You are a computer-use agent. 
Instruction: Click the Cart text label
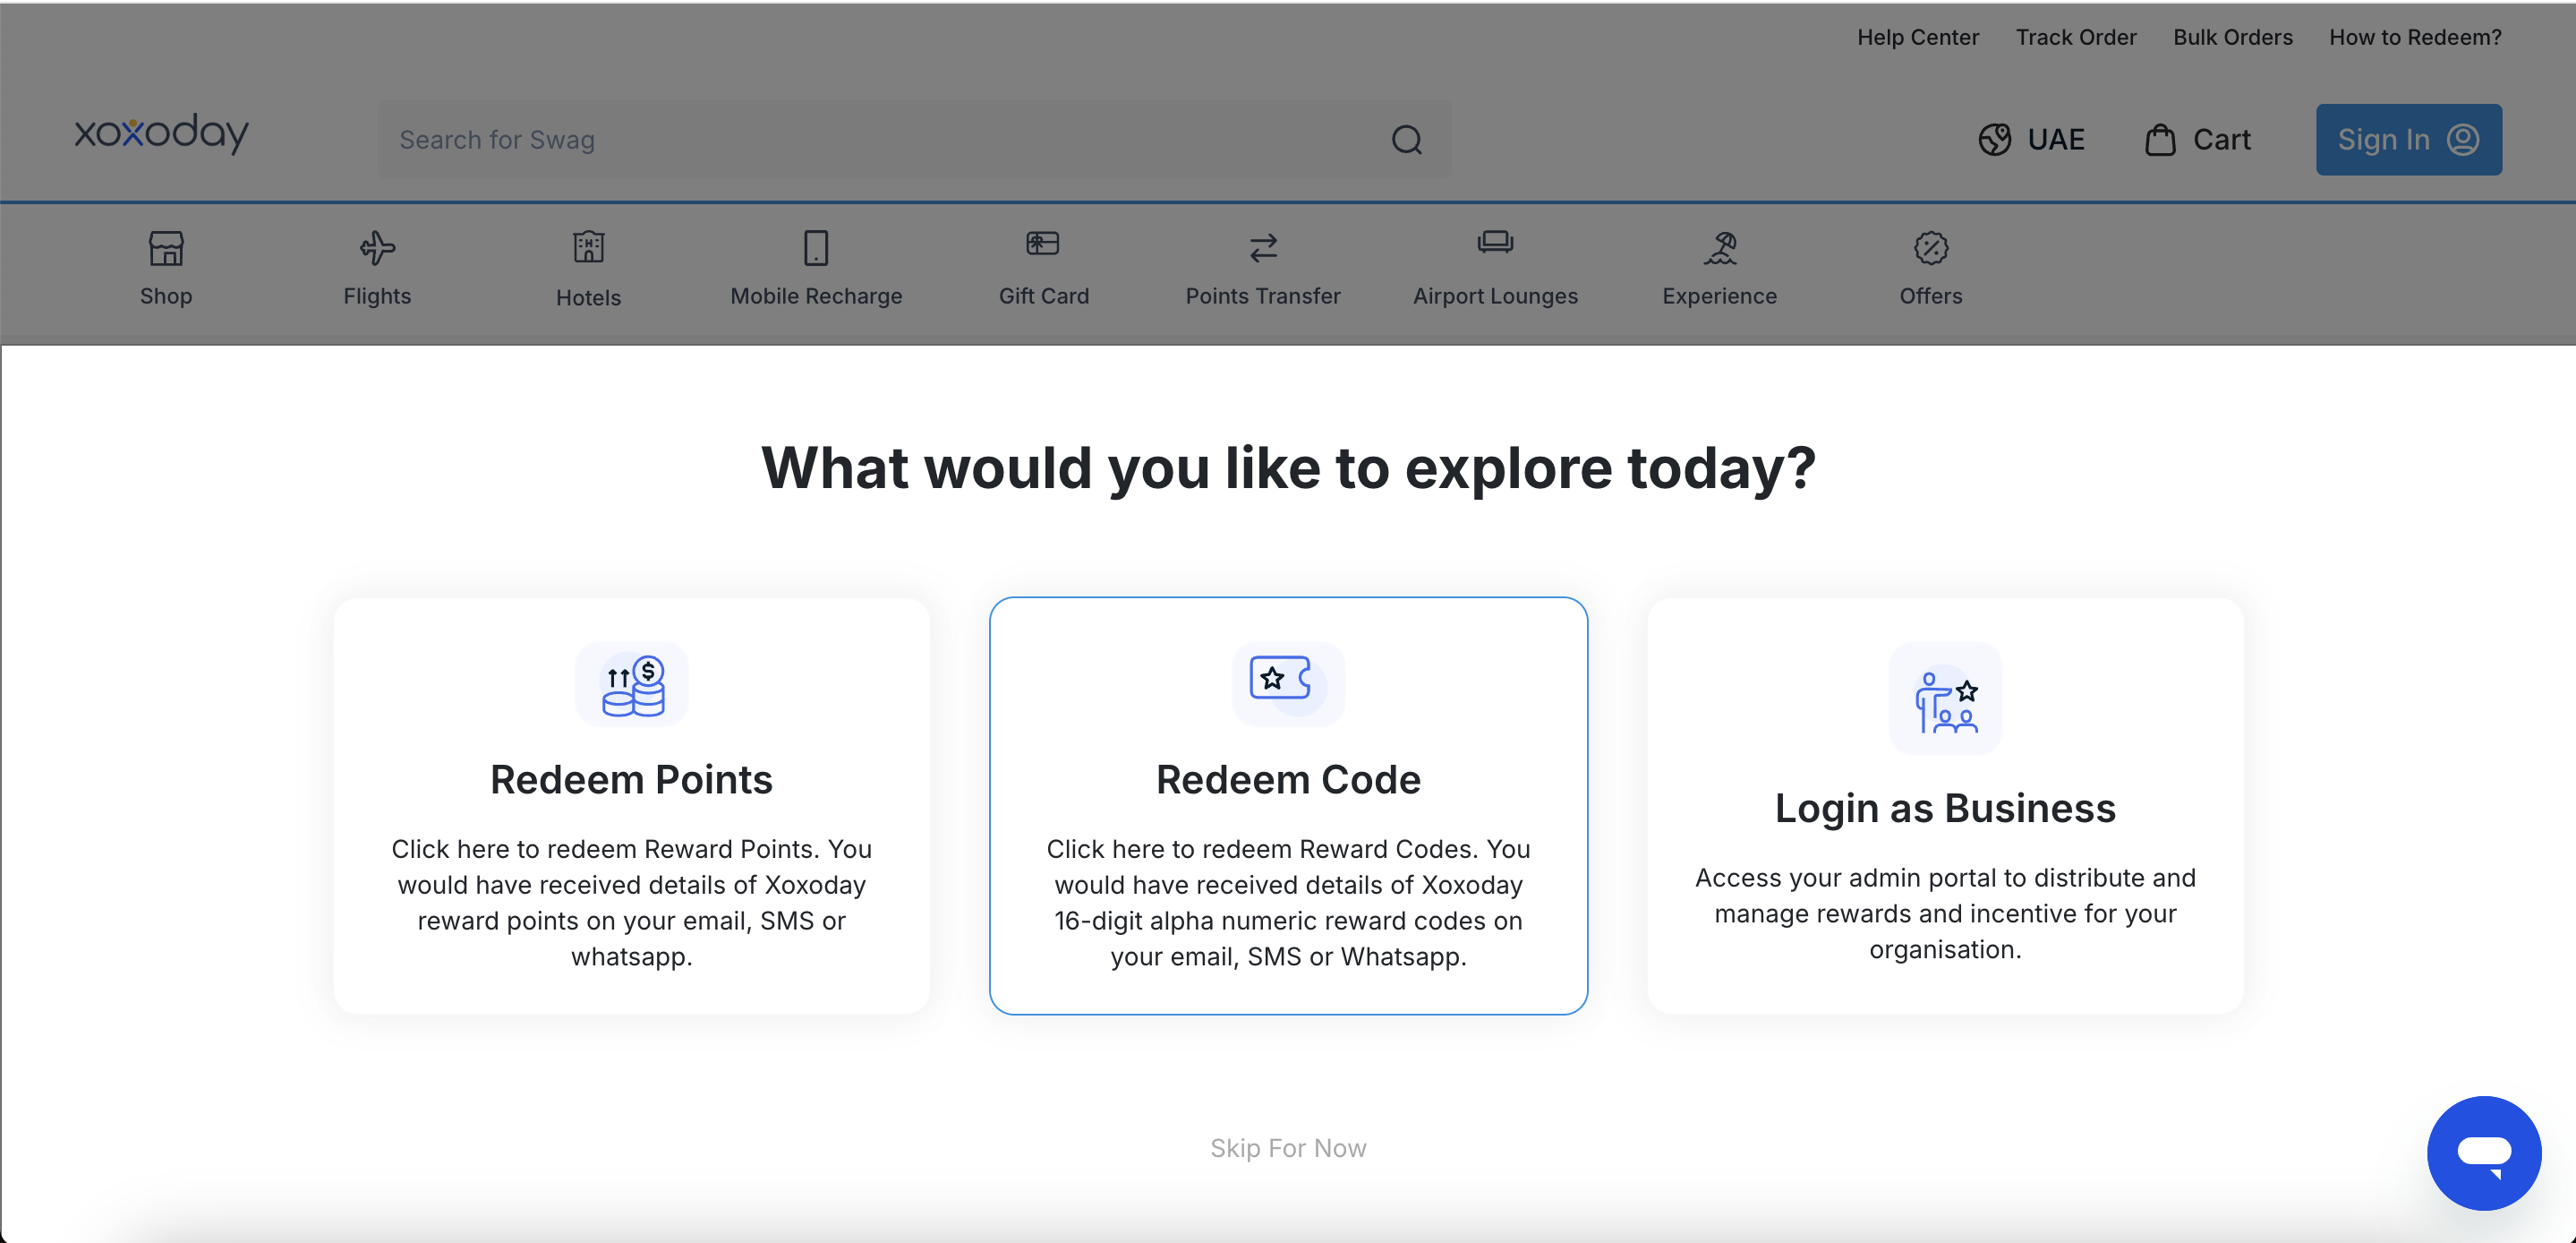click(2221, 140)
